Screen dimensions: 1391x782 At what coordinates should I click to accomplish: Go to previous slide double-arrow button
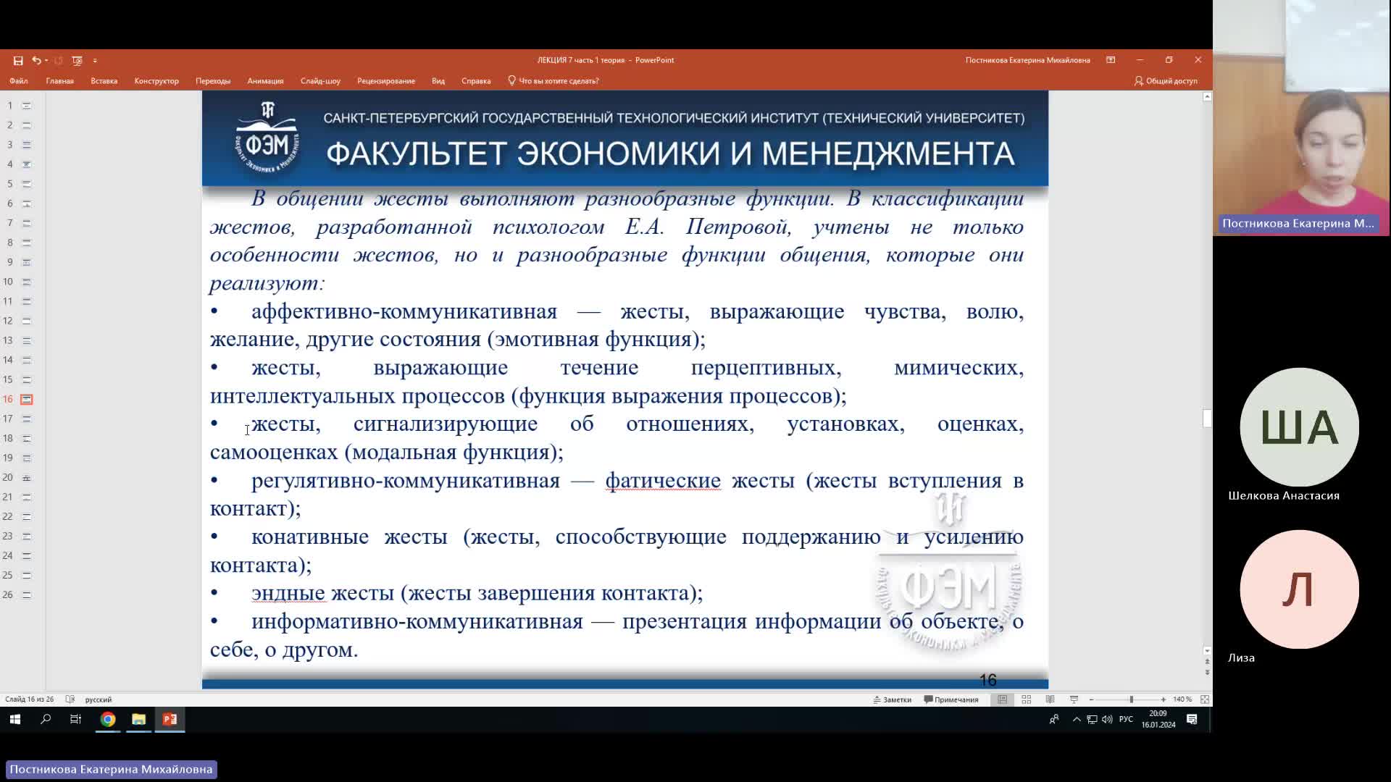point(1207,661)
